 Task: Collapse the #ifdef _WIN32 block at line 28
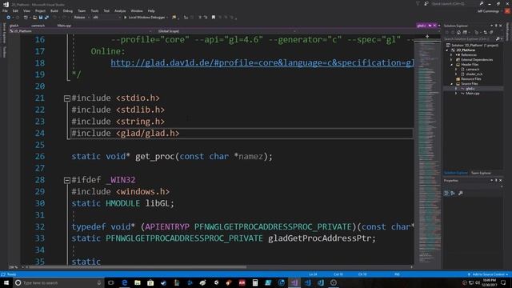click(x=67, y=180)
